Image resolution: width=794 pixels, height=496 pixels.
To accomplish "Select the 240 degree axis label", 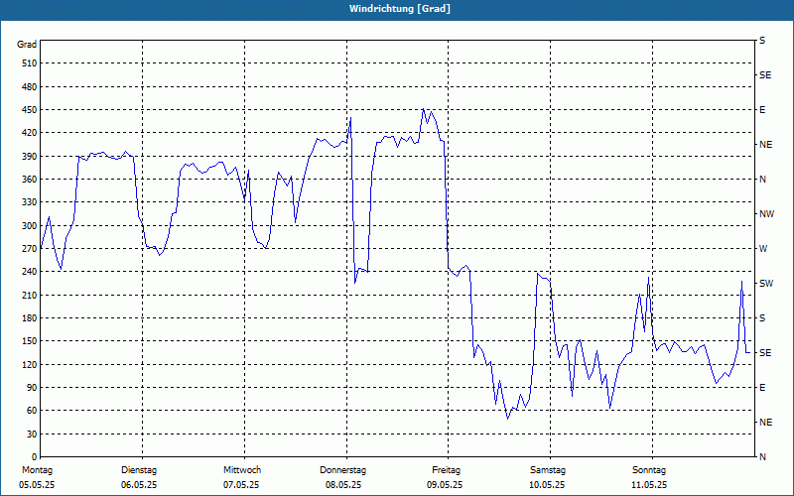I will point(30,271).
